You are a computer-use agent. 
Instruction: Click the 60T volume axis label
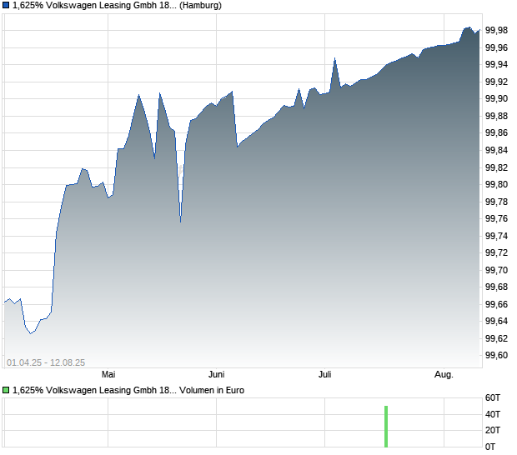[x=493, y=398]
